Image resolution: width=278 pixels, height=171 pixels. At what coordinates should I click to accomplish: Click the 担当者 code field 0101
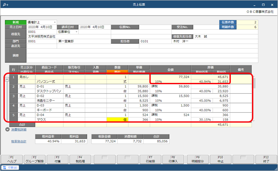(x=155, y=41)
